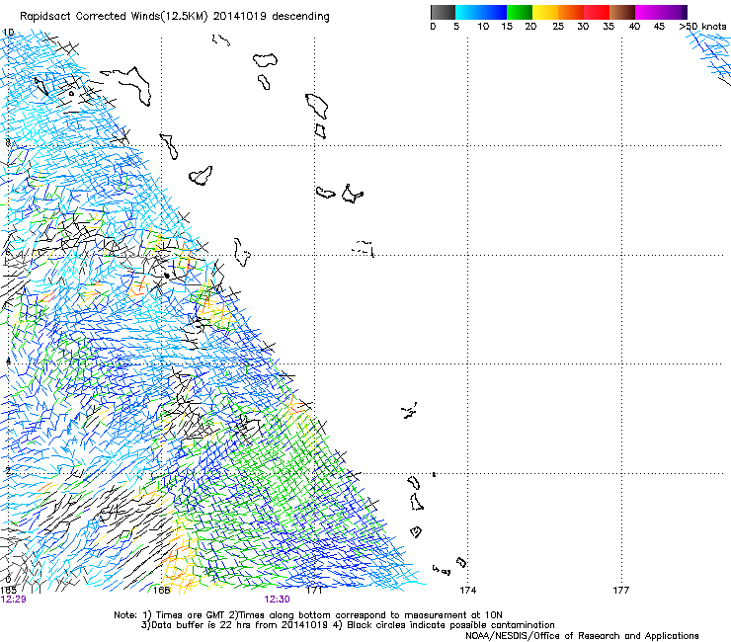Click the note "Black circles indicate possible contamination"
731x642 pixels.
(450, 625)
